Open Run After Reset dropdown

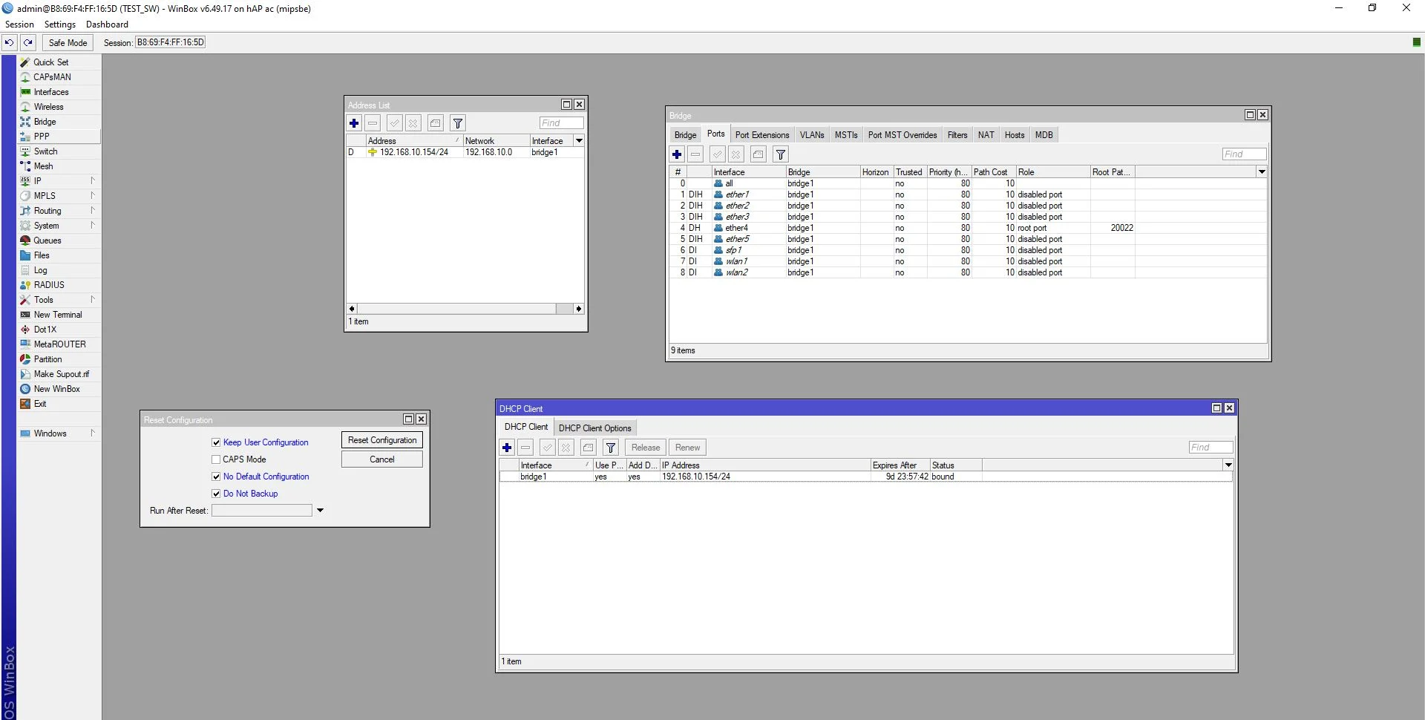click(x=320, y=511)
